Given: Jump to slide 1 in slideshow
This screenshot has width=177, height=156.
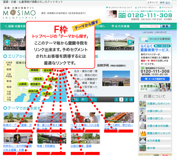Looking at the screenshot, I should [x=116, y=100].
